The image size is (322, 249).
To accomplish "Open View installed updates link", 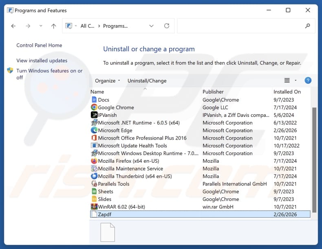I will 42,61.
